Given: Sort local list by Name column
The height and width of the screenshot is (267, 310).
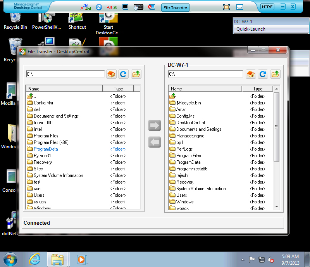Looking at the screenshot, I should 64,89.
